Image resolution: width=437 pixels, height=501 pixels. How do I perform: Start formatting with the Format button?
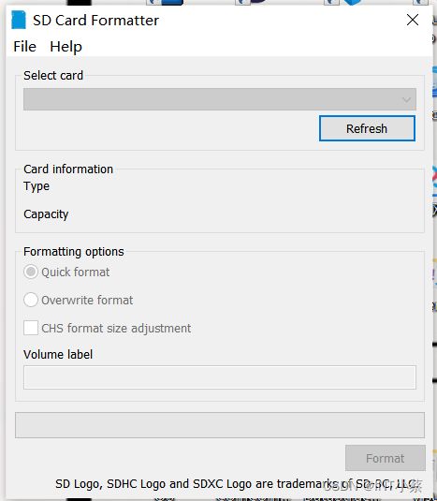(x=386, y=458)
